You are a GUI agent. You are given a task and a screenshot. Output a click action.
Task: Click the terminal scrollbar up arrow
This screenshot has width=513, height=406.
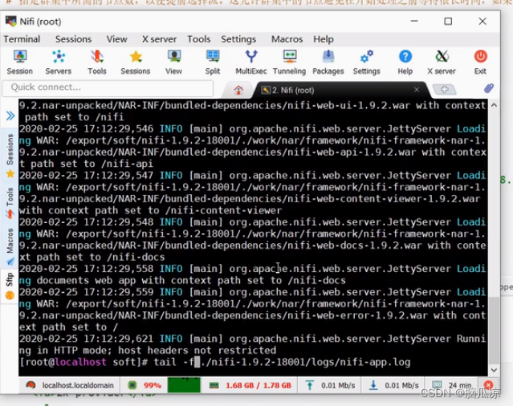494,105
